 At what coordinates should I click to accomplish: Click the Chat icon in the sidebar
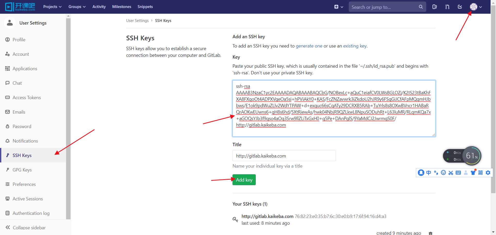[x=7, y=83]
